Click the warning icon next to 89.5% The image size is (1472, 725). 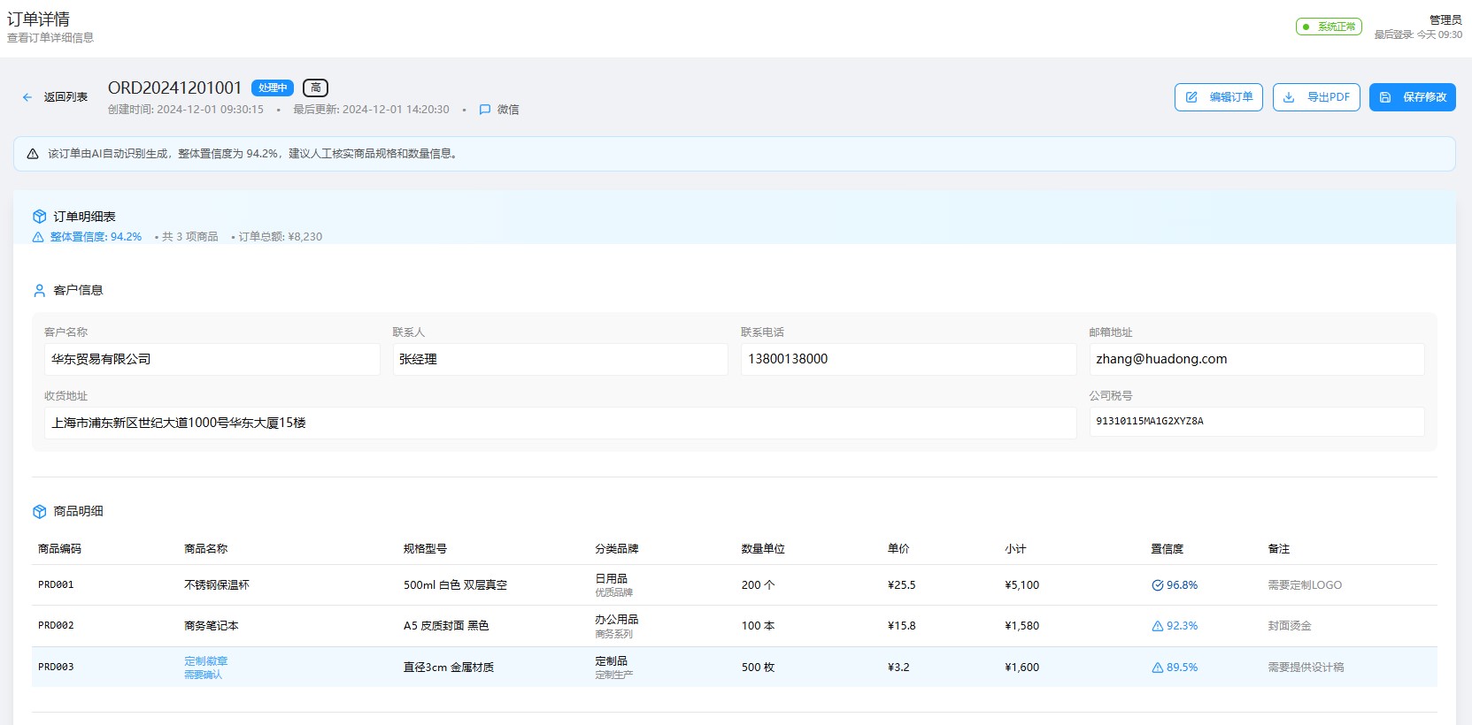1157,668
